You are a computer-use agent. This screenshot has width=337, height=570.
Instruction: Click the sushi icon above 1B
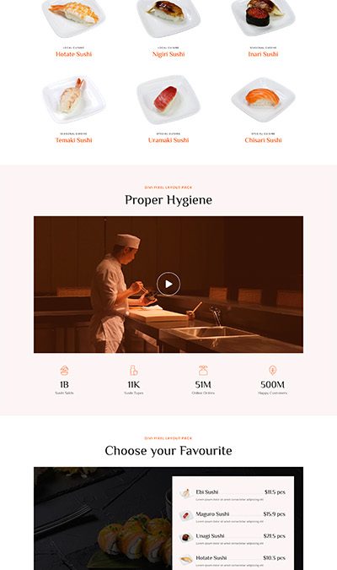(x=64, y=371)
